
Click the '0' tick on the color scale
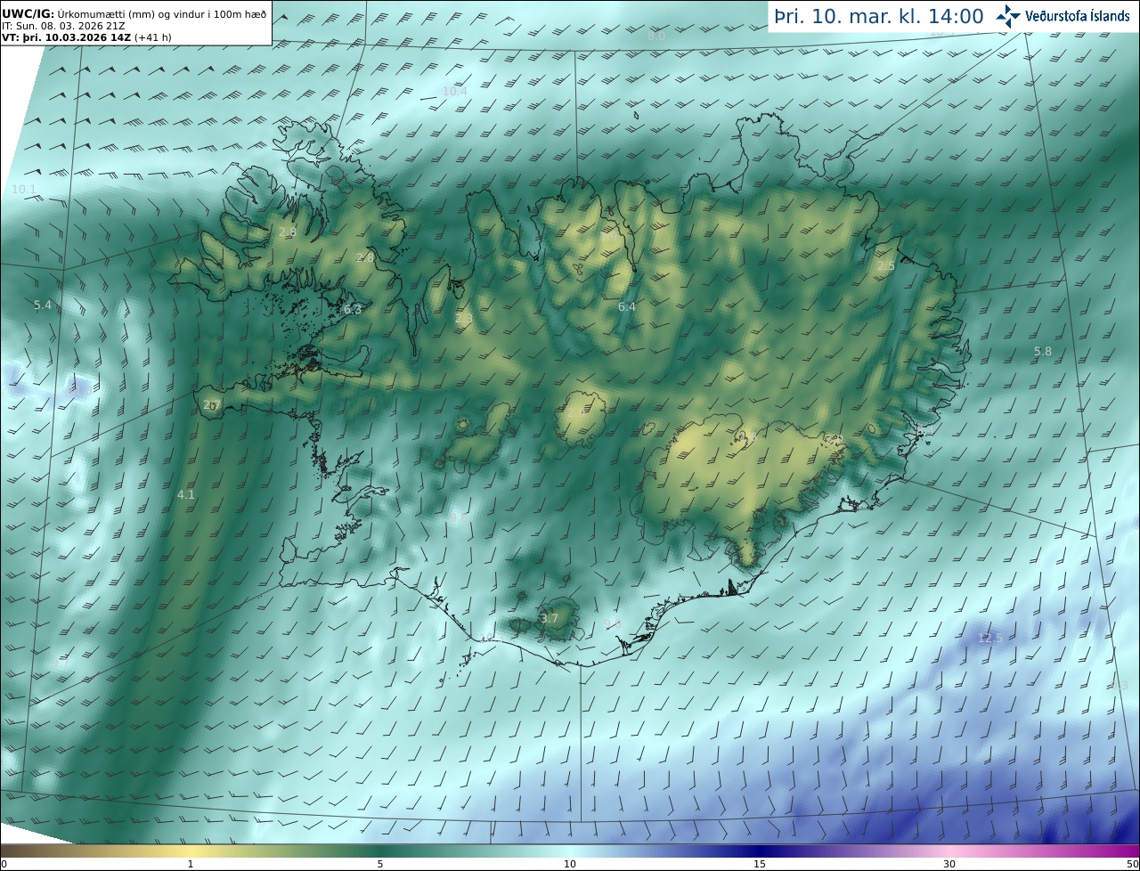(x=4, y=864)
